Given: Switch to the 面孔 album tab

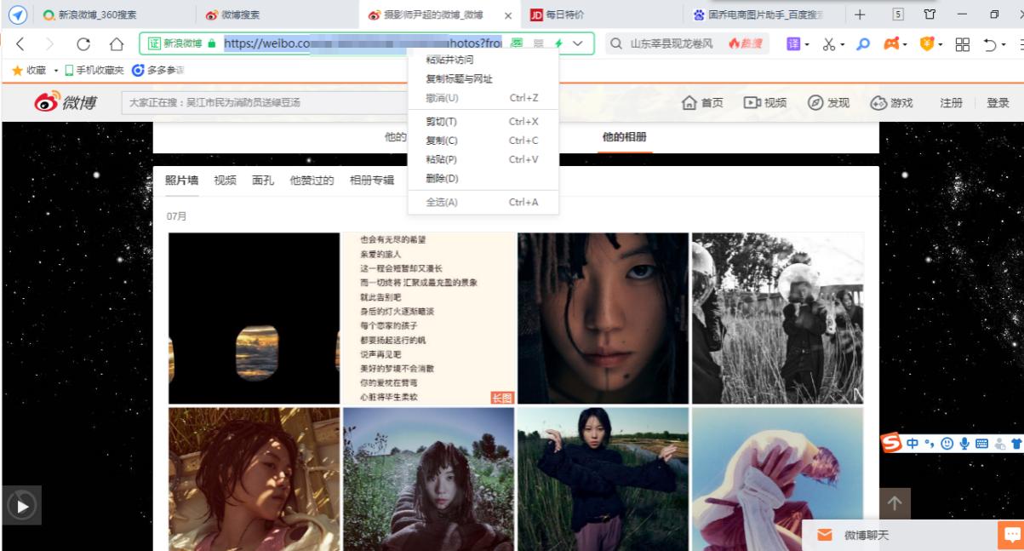Looking at the screenshot, I should pyautogui.click(x=262, y=181).
